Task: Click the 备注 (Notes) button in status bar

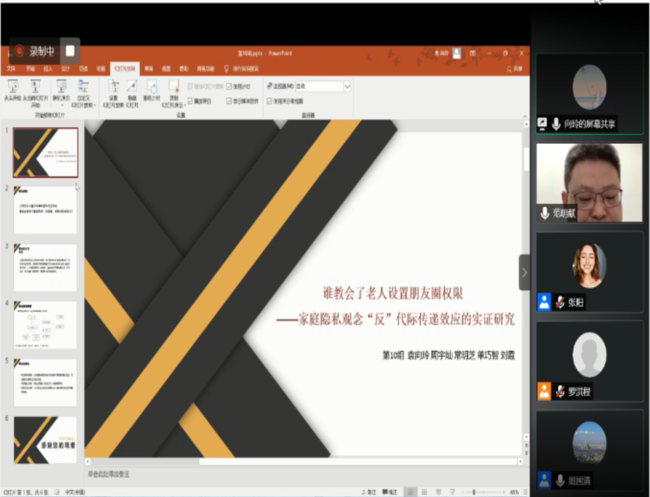Action: [x=367, y=492]
